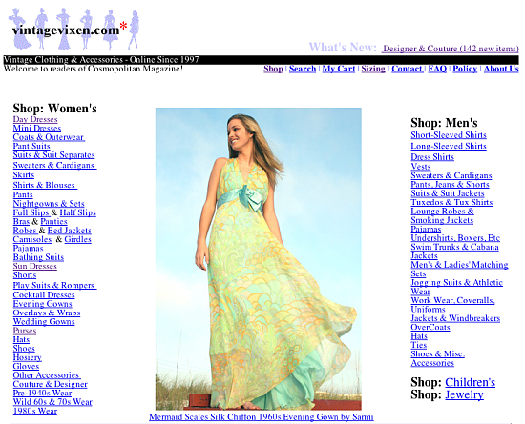Open Jogging Suits & Athletic Wear
525x424 pixels.
[456, 287]
